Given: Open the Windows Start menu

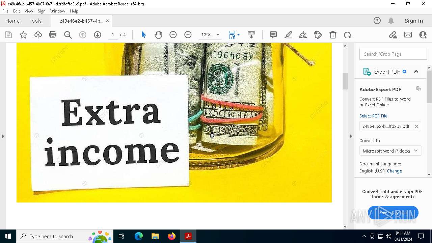Looking at the screenshot, I should [x=8, y=236].
